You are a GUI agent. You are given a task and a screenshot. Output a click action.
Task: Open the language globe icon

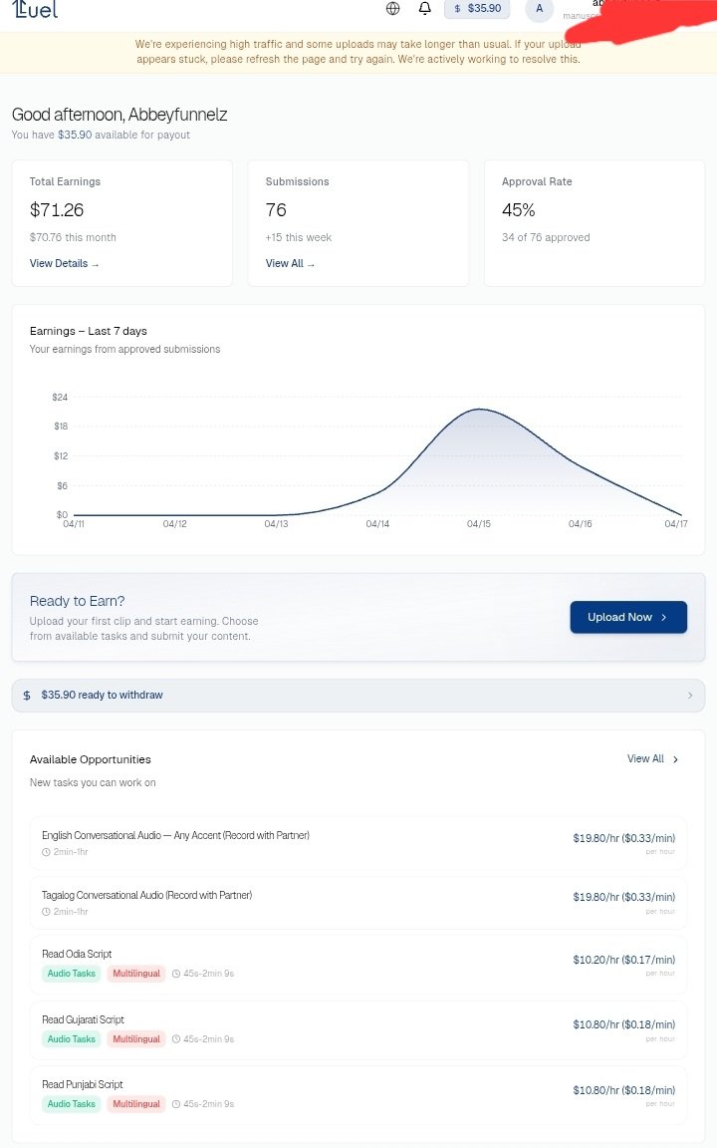[393, 9]
